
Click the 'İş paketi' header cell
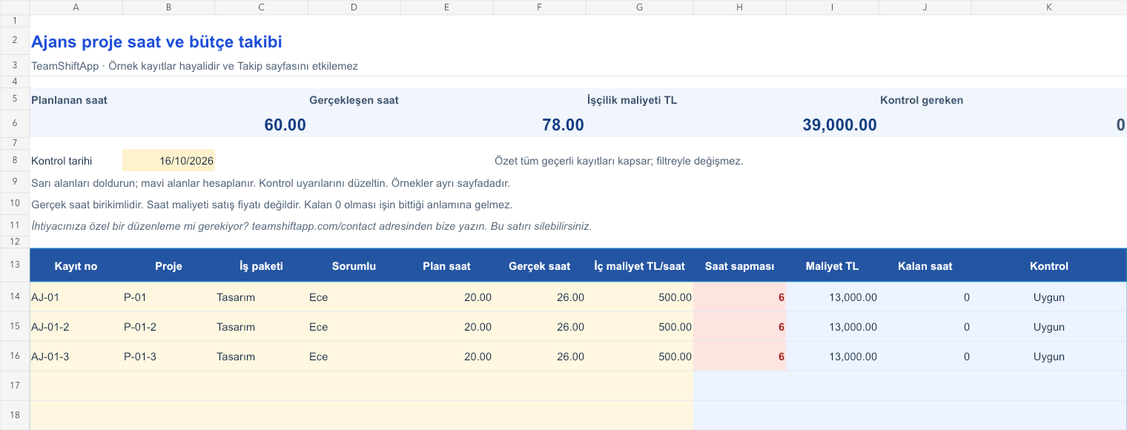[x=261, y=266]
